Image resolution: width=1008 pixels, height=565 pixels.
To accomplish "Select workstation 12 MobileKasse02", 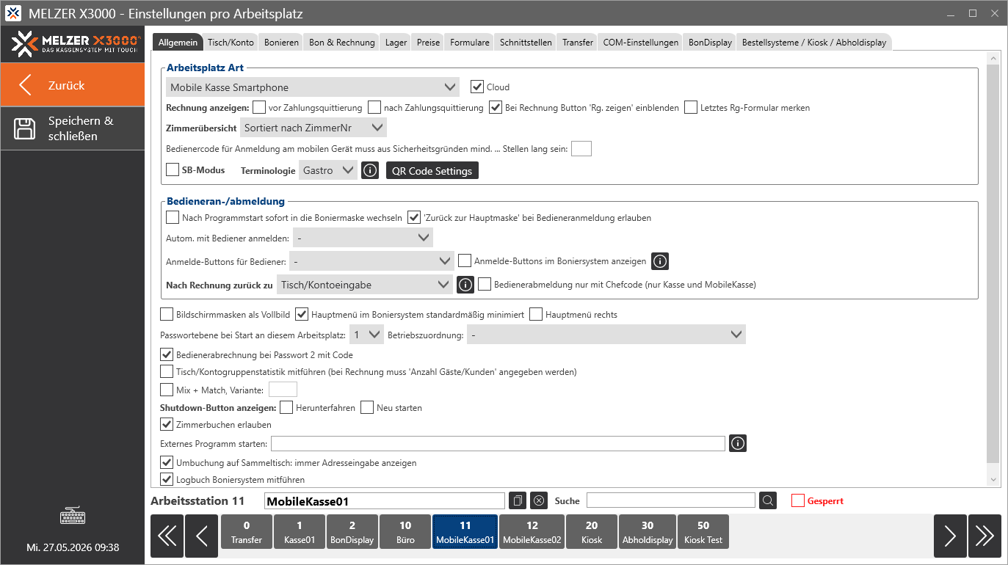I will 532,532.
